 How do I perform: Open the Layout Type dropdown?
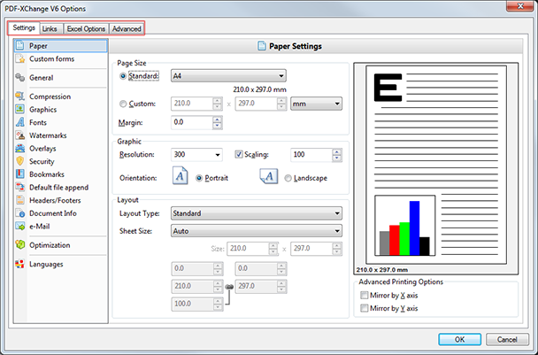[x=257, y=213]
